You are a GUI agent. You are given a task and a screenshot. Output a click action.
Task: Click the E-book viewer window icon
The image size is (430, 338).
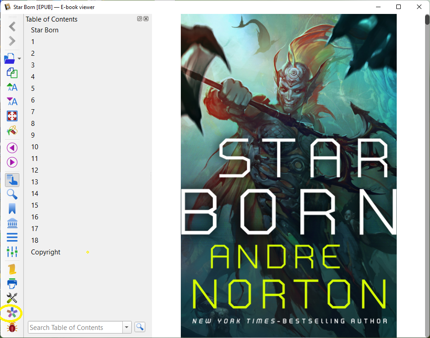(7, 7)
